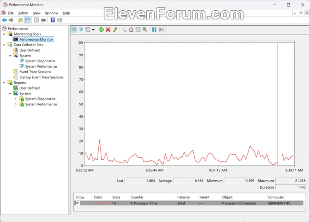Image resolution: width=310 pixels, height=222 pixels.
Task: Click Copy Properties icon
Action: point(124,30)
